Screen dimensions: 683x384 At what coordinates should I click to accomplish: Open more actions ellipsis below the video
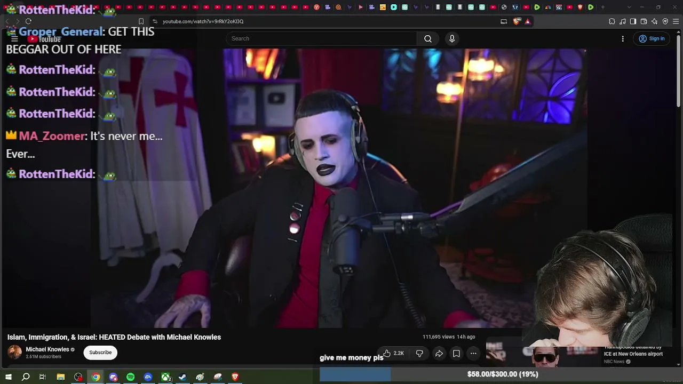click(x=473, y=353)
